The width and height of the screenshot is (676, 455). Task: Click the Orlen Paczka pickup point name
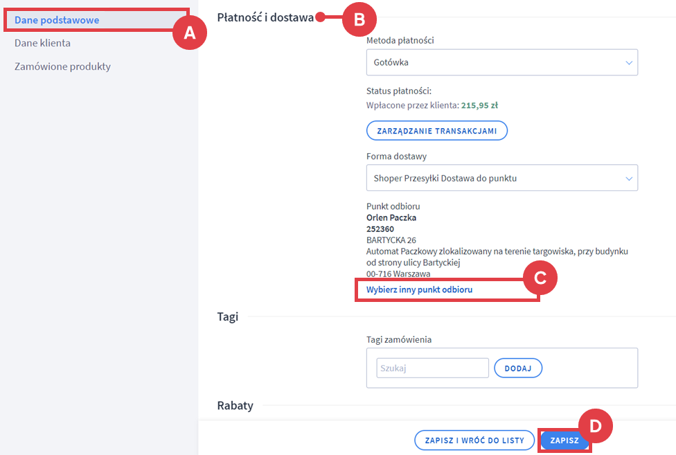pyautogui.click(x=391, y=217)
